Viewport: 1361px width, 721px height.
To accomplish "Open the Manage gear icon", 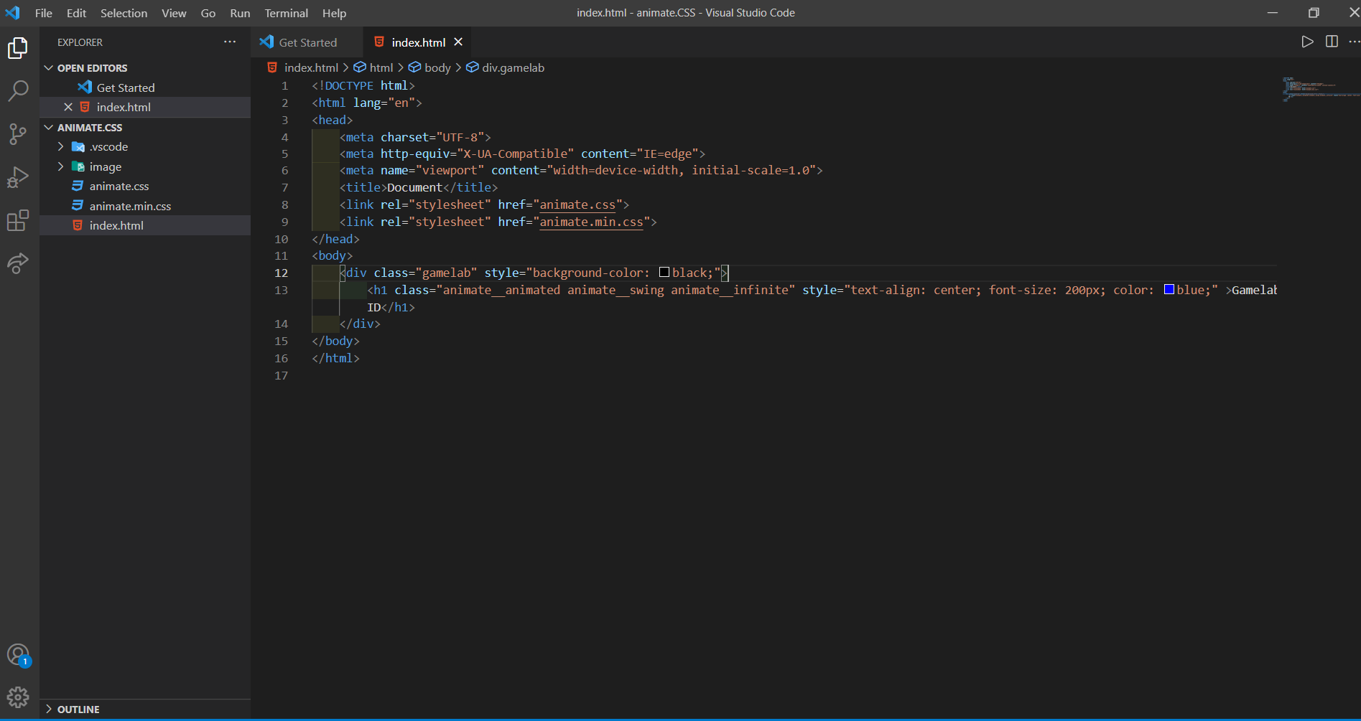I will (x=18, y=697).
